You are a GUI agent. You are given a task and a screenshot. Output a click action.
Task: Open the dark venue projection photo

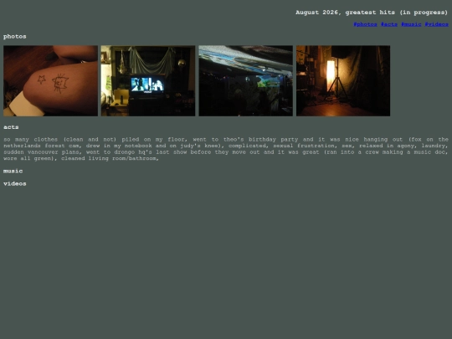245,80
